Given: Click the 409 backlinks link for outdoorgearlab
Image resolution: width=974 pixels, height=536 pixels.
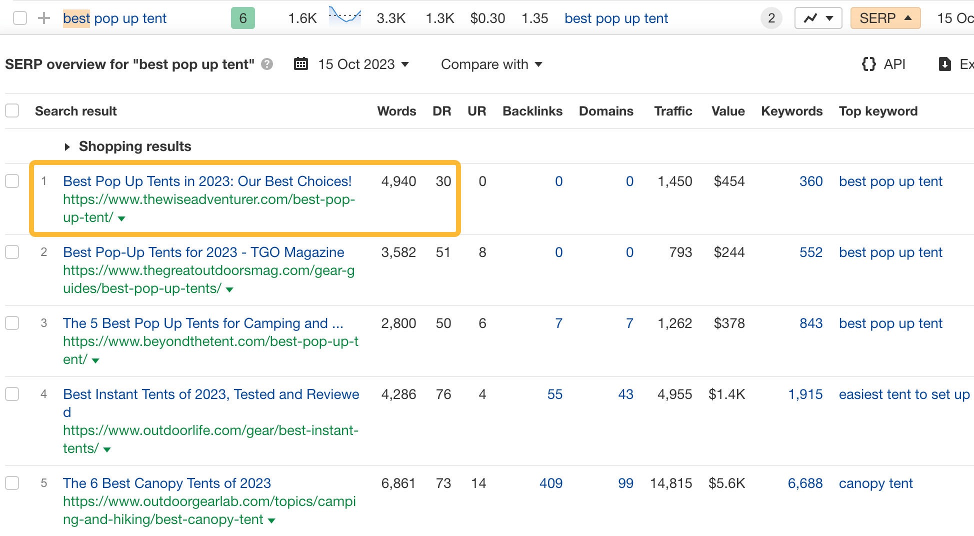Looking at the screenshot, I should 550,483.
